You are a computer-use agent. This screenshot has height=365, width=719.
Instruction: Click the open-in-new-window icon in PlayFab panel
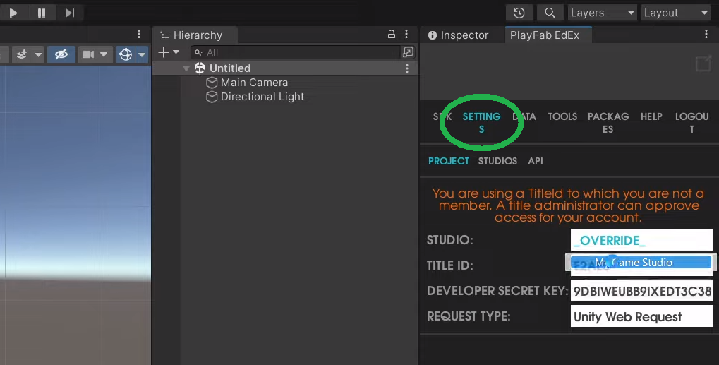[703, 64]
